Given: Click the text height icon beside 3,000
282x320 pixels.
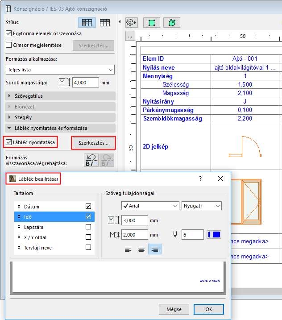Looking at the screenshot, I should click(x=114, y=220).
